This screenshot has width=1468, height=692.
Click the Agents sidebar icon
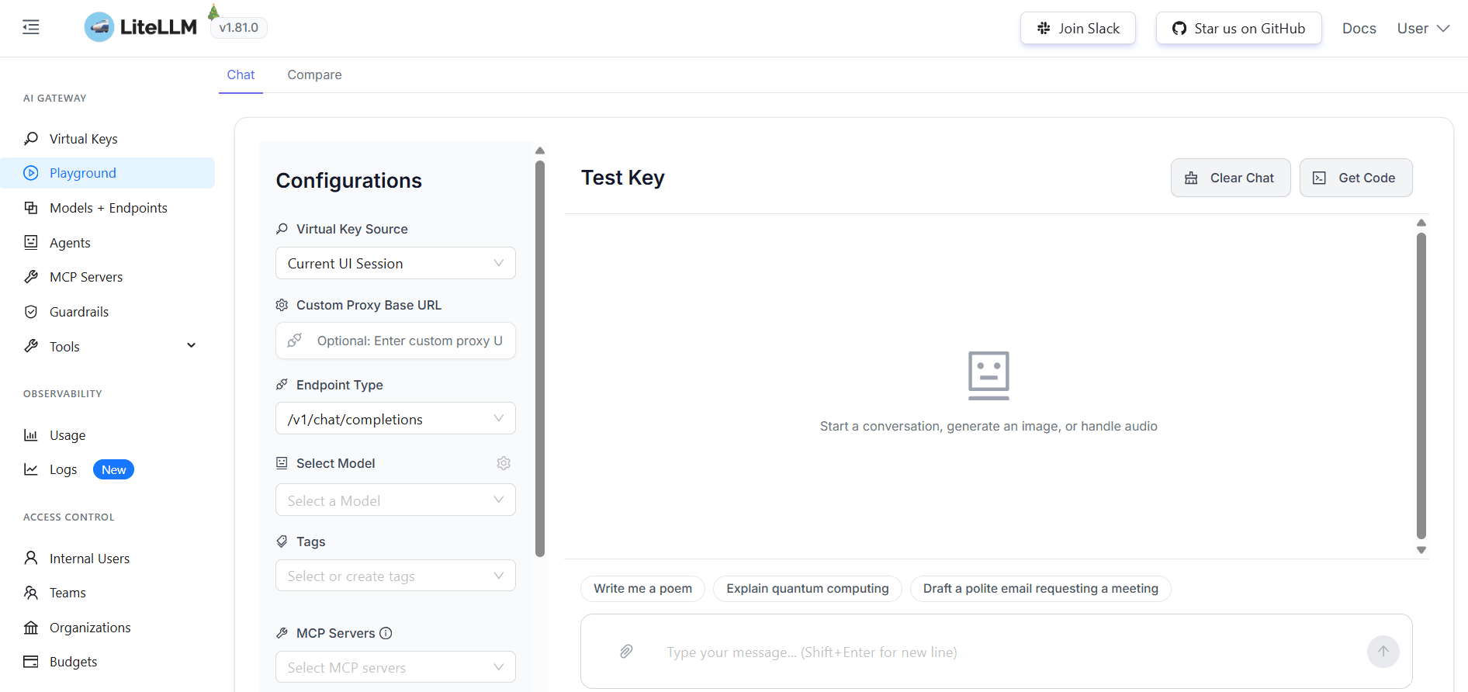click(31, 243)
